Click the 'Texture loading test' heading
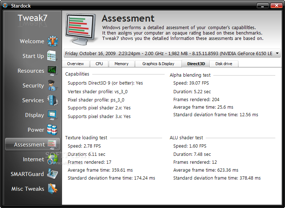This screenshot has height=208, width=285. [86, 138]
